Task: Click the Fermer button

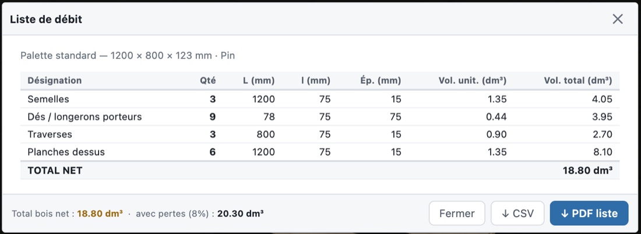Action: pos(457,213)
